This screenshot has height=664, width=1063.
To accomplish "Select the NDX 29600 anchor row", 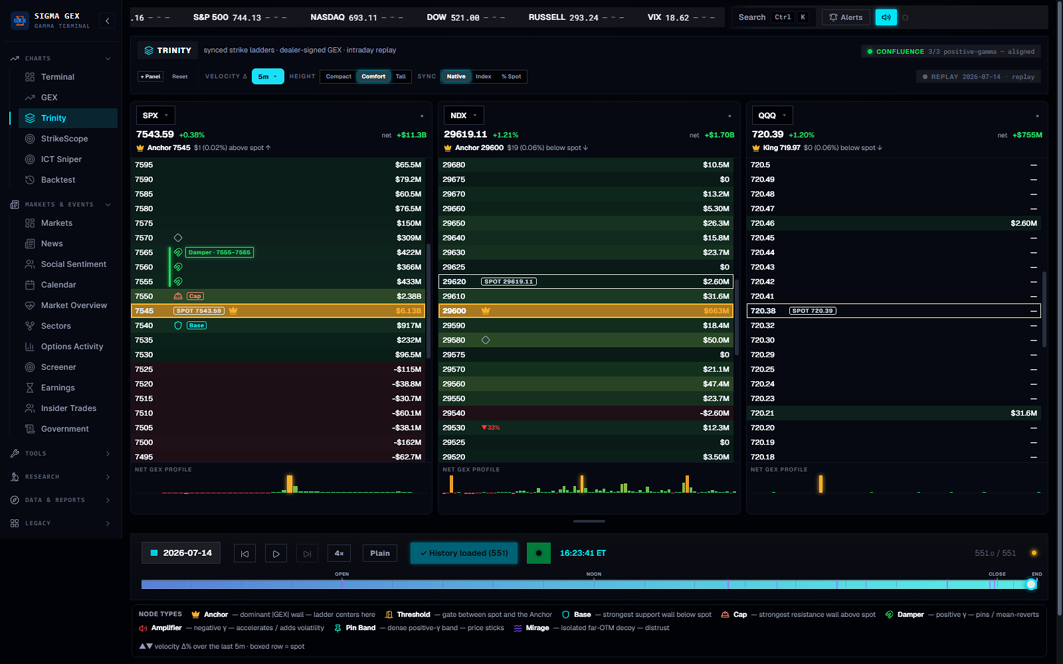I will [586, 311].
